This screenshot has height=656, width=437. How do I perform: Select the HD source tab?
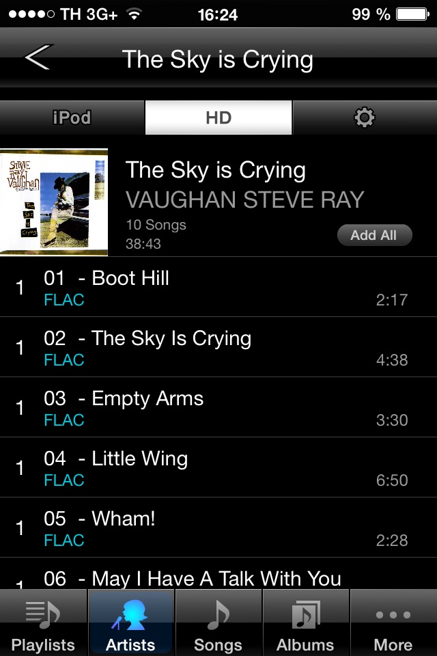pos(218,118)
